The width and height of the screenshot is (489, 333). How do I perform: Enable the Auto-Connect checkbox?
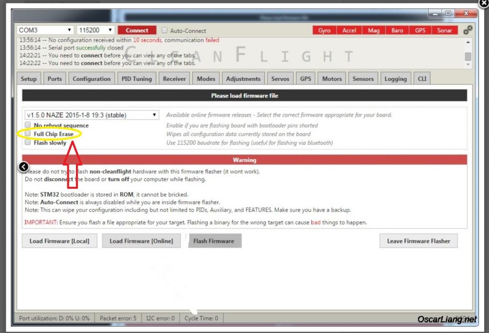[x=165, y=31]
